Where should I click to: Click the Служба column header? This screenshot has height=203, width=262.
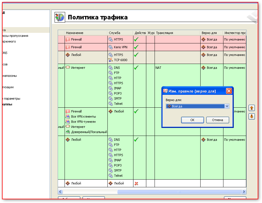(120, 33)
